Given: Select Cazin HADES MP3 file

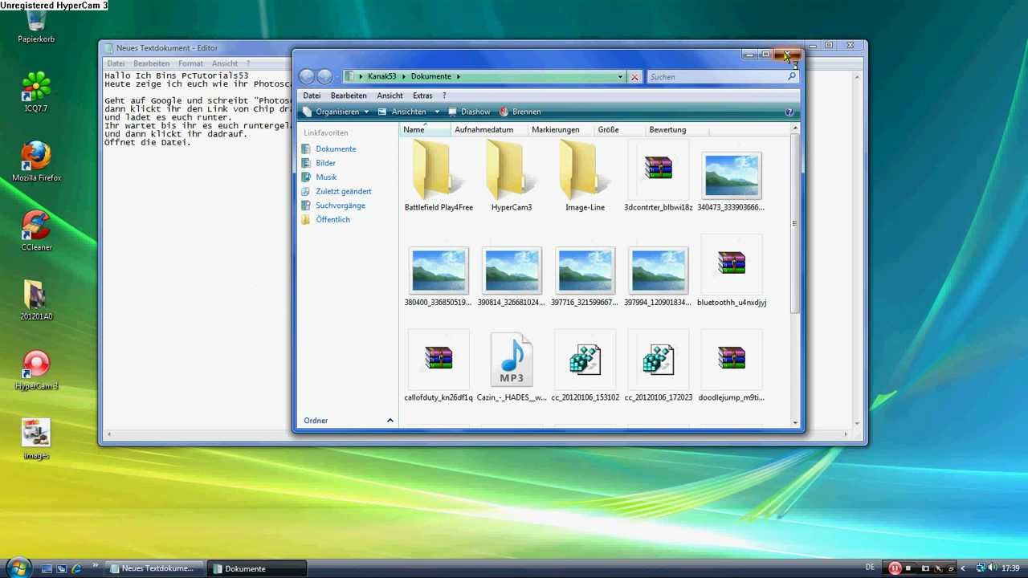Looking at the screenshot, I should [512, 367].
